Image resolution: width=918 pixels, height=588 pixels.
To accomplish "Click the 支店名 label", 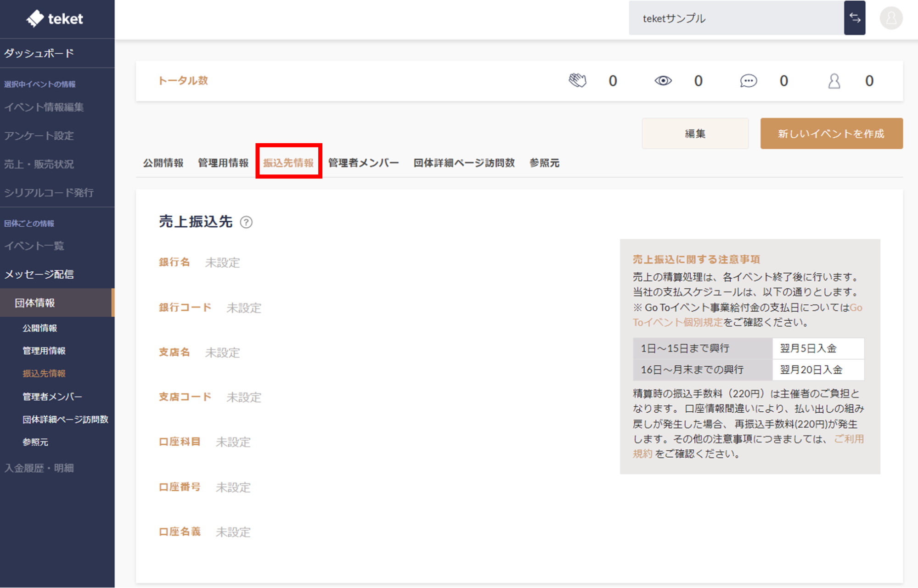I will 174,352.
